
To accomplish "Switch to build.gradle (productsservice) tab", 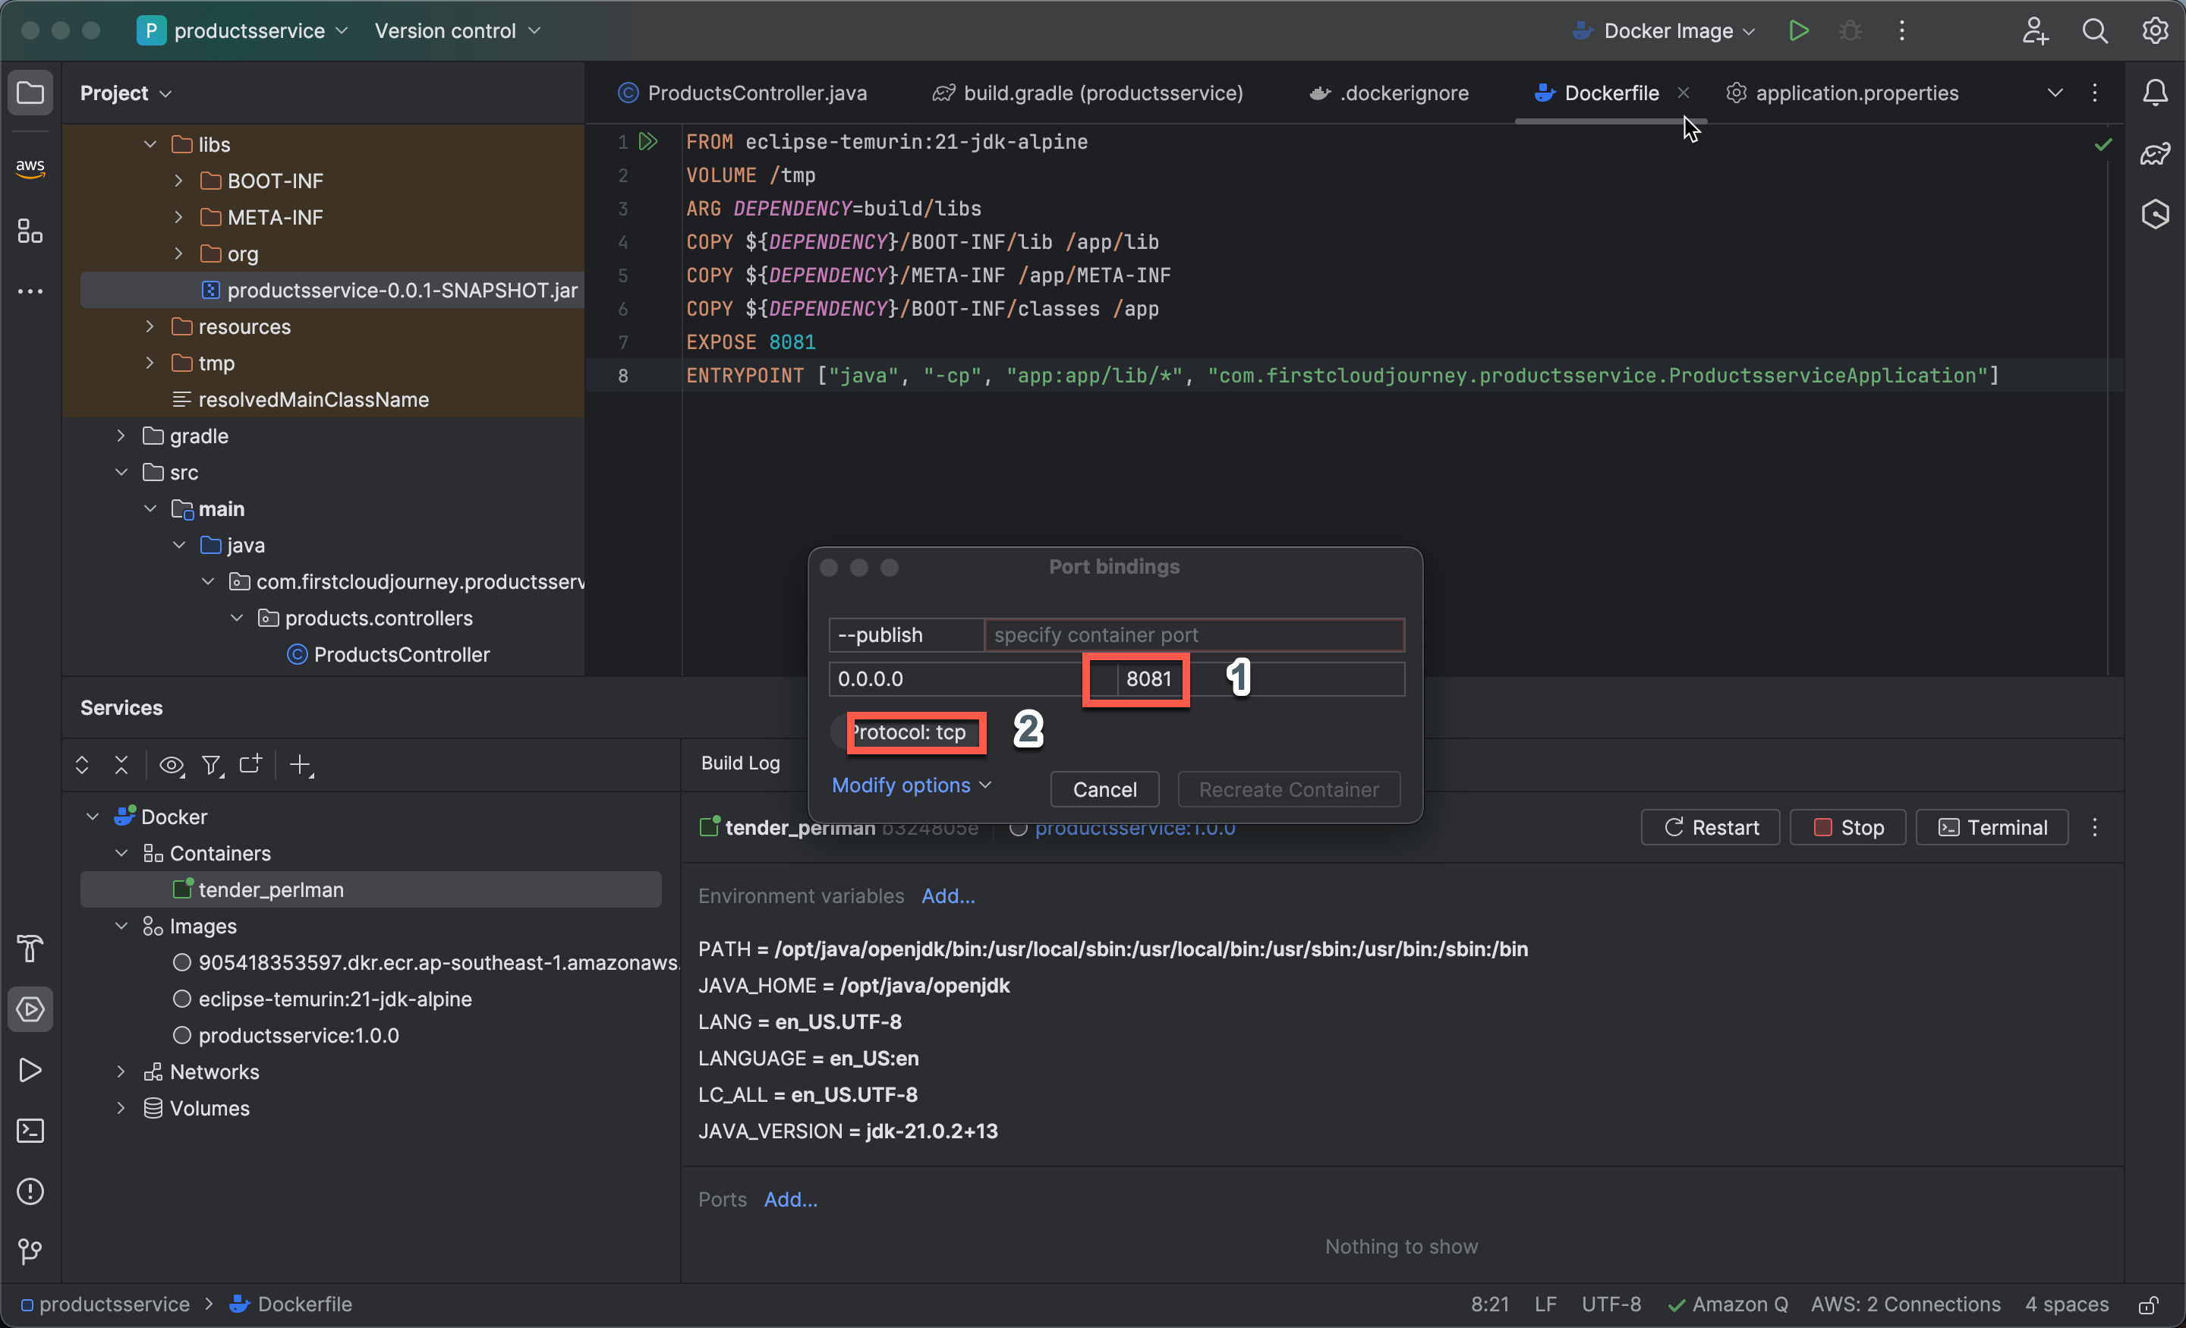I will point(1088,93).
